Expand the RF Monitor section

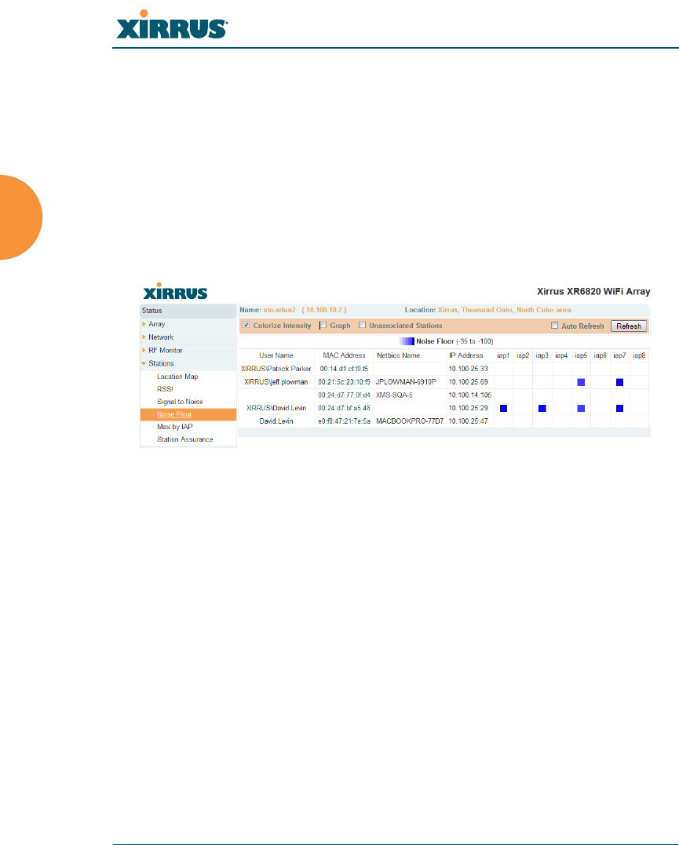coord(165,350)
